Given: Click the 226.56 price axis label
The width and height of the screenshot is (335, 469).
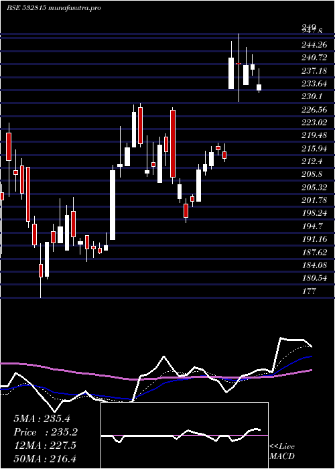Looking at the screenshot, I should (x=315, y=110).
